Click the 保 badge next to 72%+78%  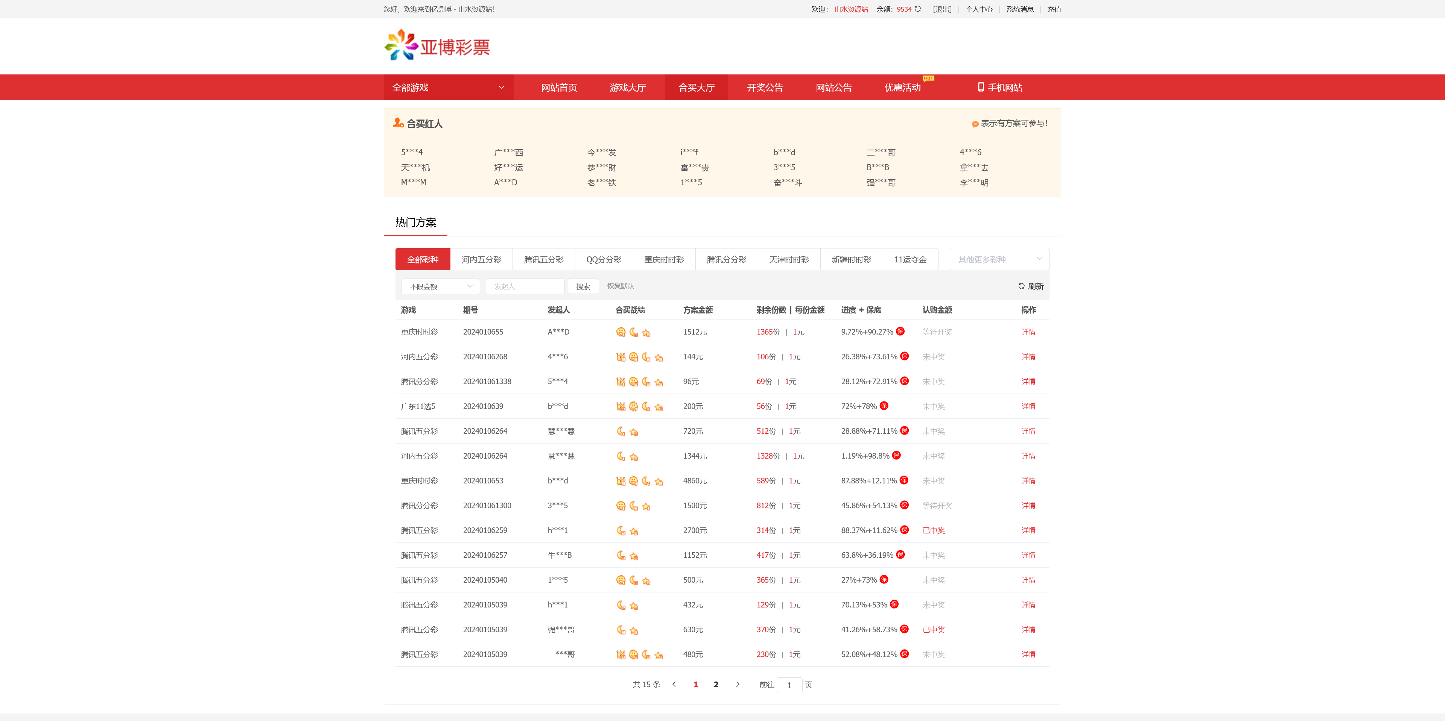[884, 406]
